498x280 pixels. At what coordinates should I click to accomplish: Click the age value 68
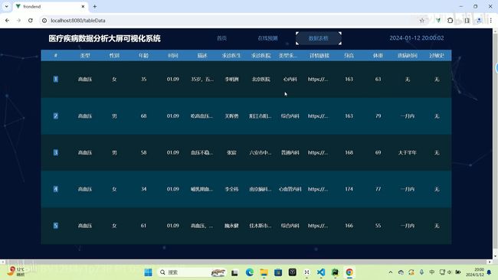click(x=143, y=116)
